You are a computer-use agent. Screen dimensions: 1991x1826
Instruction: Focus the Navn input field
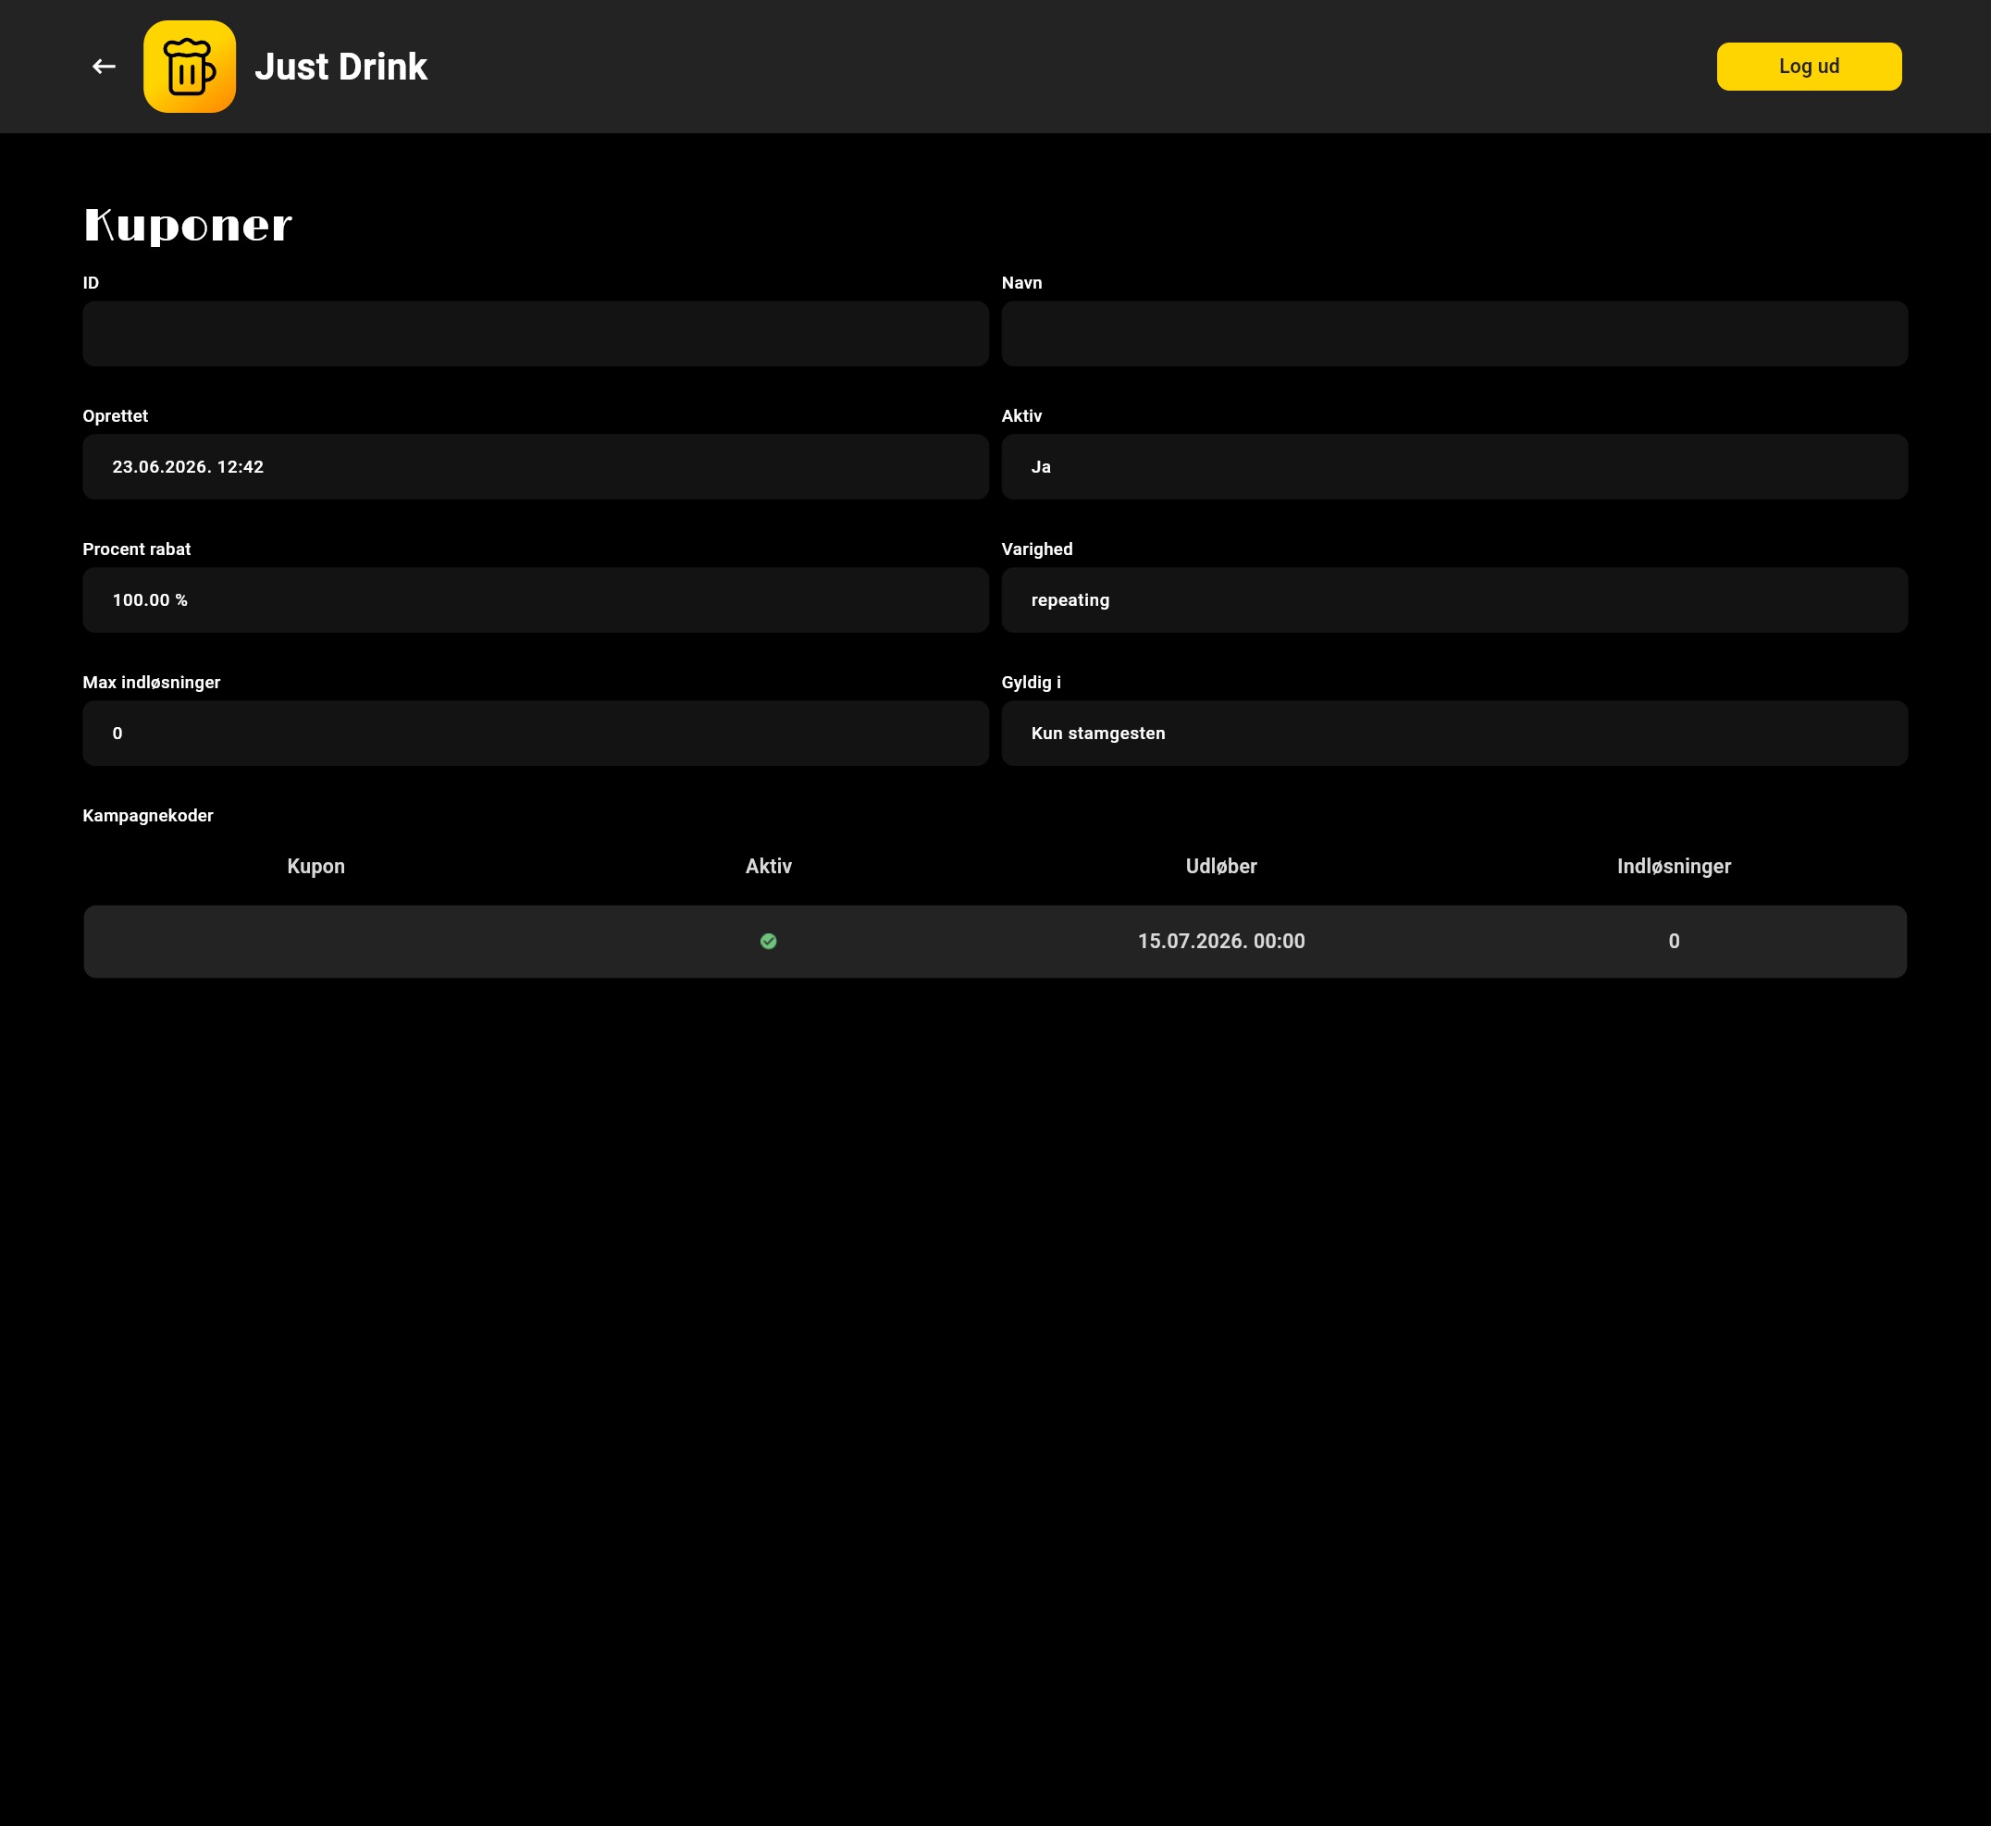(x=1453, y=334)
